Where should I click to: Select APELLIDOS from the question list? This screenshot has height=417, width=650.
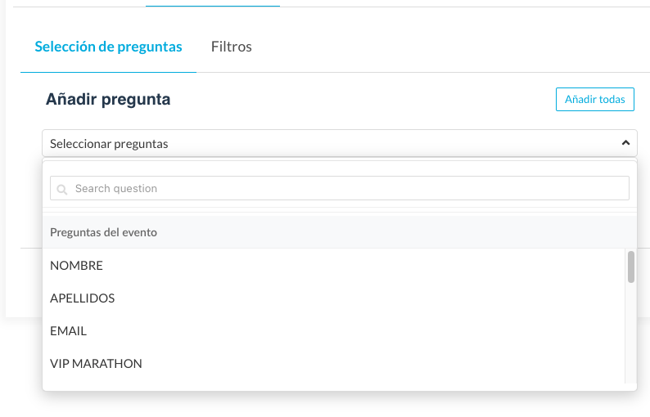(x=83, y=298)
